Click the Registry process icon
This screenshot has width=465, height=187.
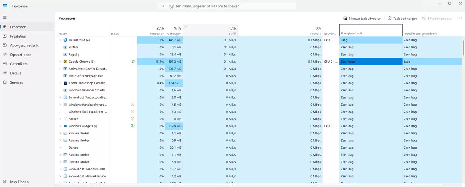click(65, 55)
